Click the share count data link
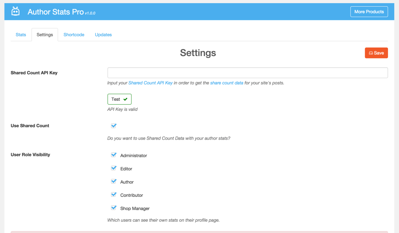This screenshot has width=399, height=233. 226,82
